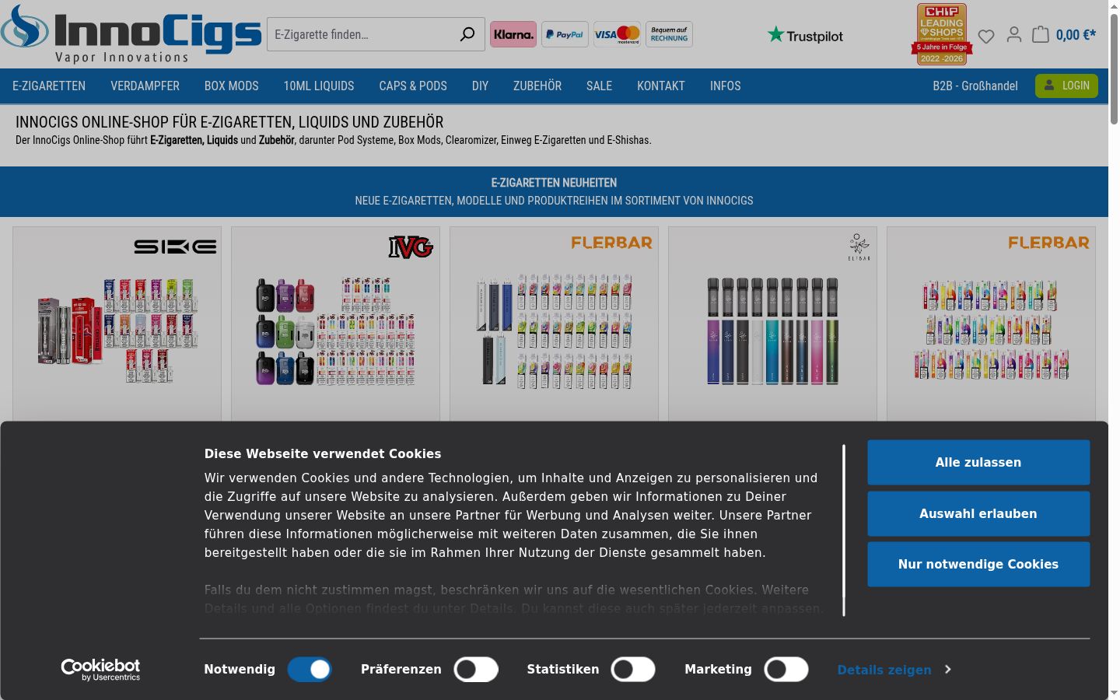This screenshot has width=1120, height=700.
Task: Click Alle zulassen button
Action: [x=978, y=463]
